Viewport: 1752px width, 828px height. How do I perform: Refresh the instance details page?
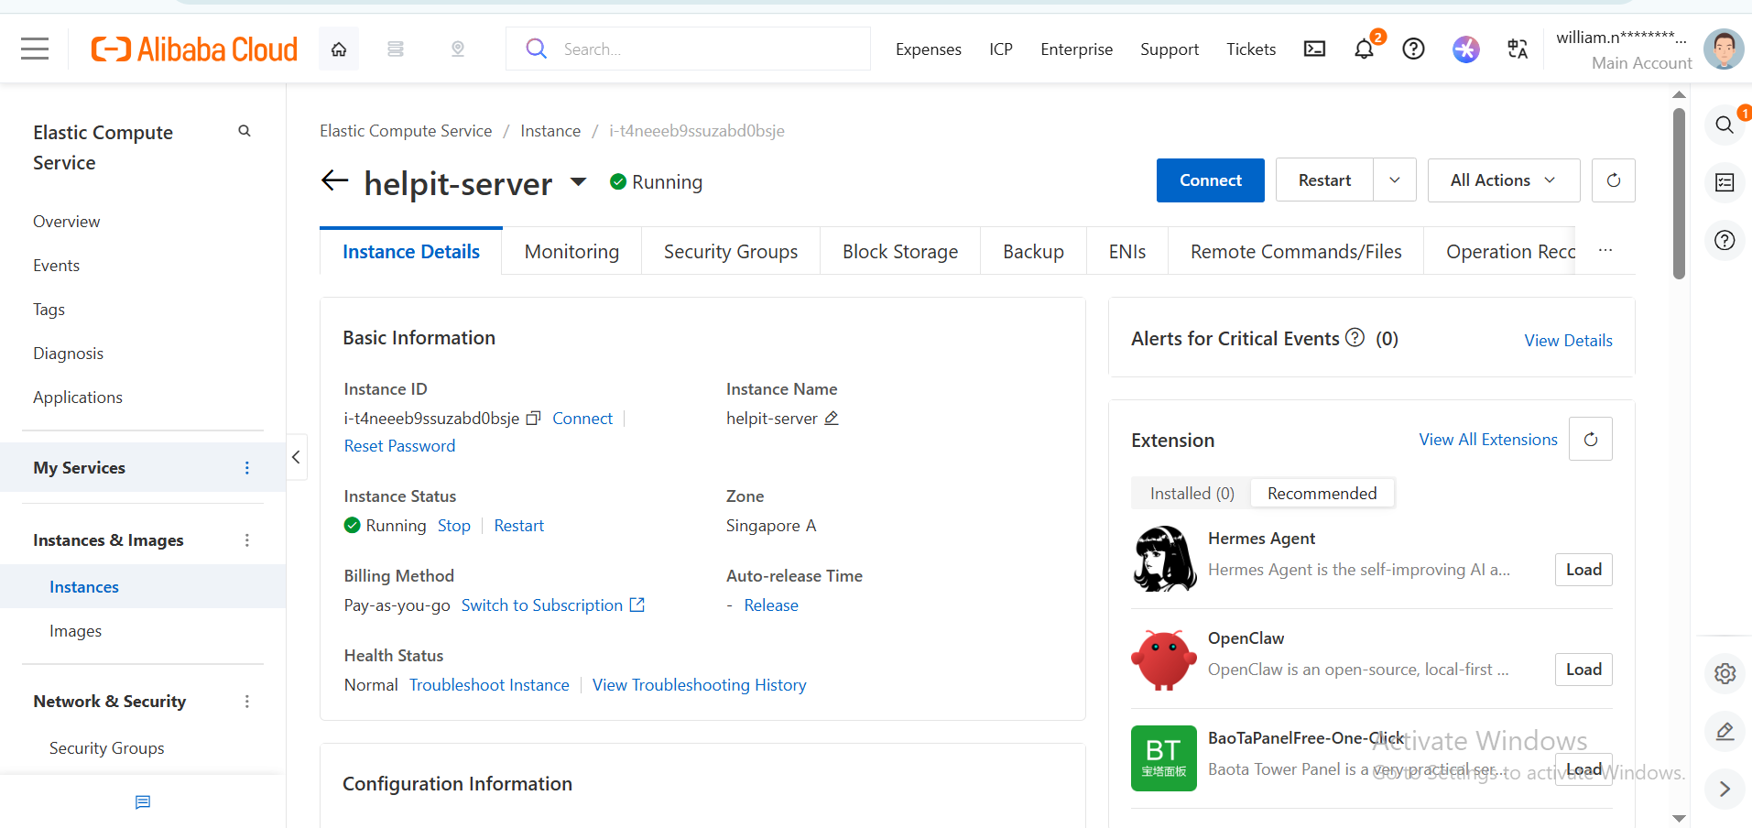click(1614, 180)
